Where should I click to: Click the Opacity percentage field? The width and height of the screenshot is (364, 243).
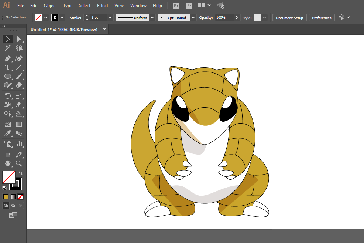(x=224, y=18)
